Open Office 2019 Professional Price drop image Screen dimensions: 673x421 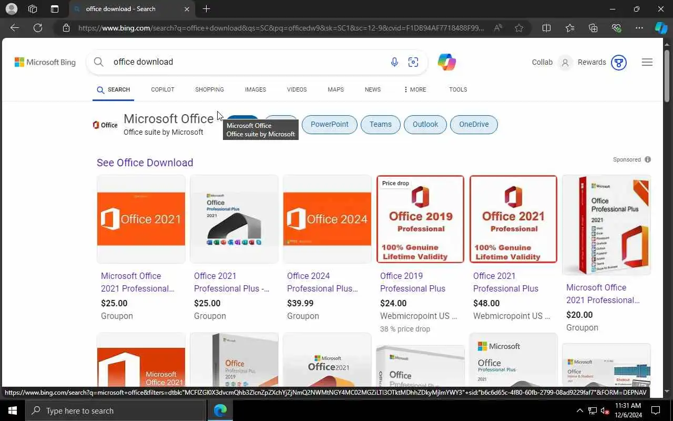tap(420, 219)
